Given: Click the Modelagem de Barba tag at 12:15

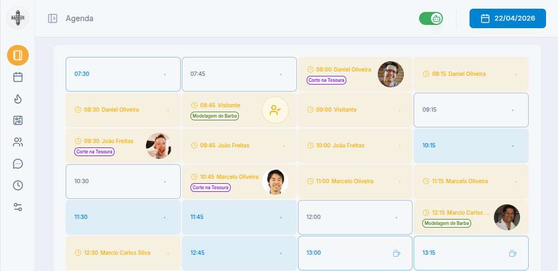Looking at the screenshot, I should pyautogui.click(x=447, y=223).
